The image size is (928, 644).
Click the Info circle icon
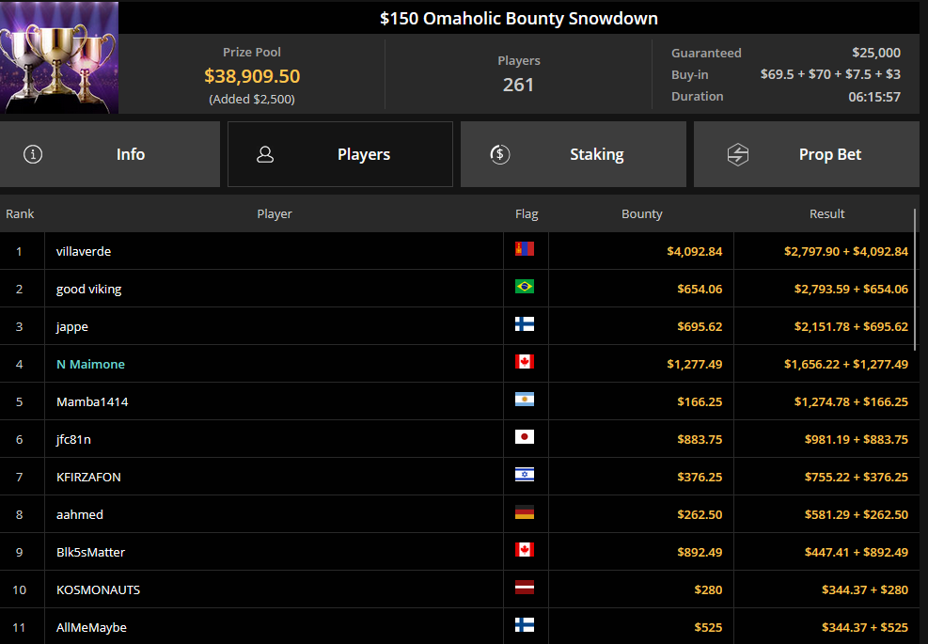(33, 154)
